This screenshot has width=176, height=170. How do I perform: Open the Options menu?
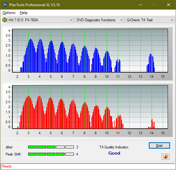(9, 13)
